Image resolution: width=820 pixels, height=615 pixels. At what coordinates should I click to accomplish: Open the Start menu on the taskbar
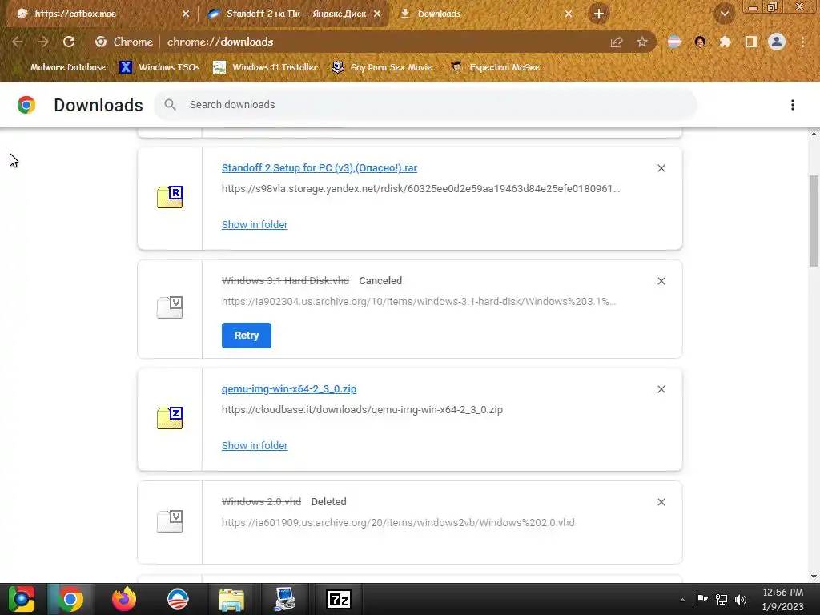point(22,599)
